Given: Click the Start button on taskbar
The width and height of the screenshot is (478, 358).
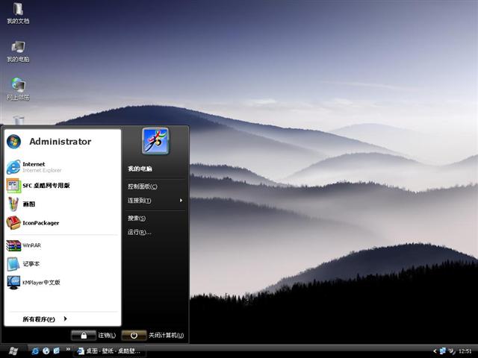Looking at the screenshot, I should (x=13, y=351).
